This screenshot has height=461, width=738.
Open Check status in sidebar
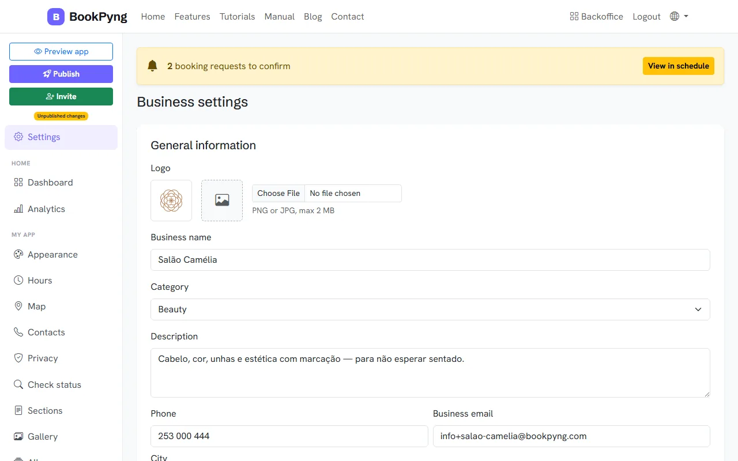click(61, 385)
